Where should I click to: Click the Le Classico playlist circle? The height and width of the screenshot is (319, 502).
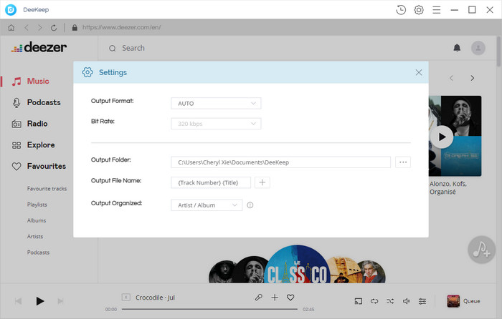[297, 265]
